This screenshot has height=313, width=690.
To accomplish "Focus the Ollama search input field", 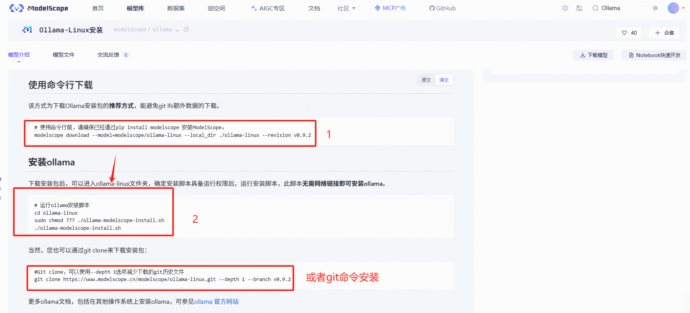I will click(x=625, y=8).
